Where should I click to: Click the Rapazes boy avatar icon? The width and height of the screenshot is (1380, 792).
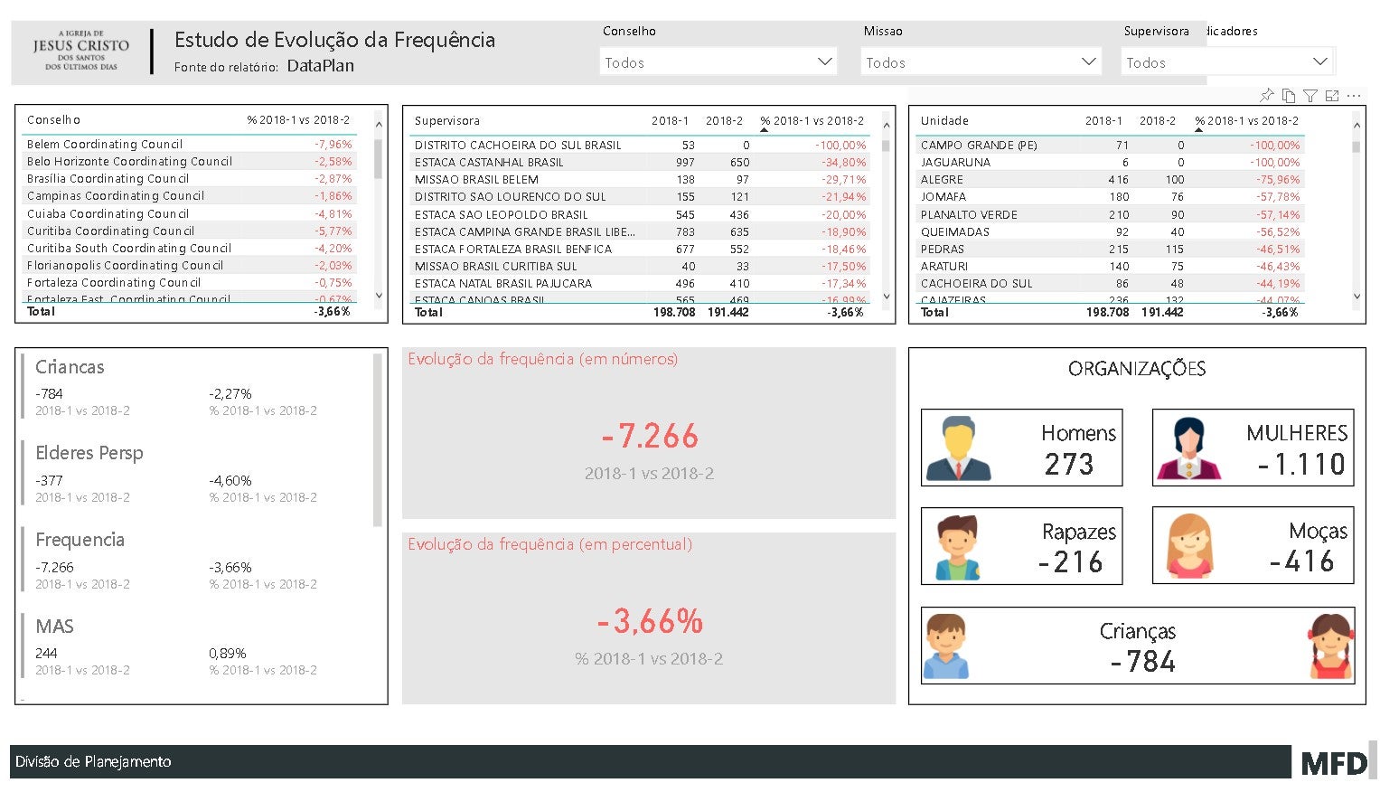coord(958,547)
